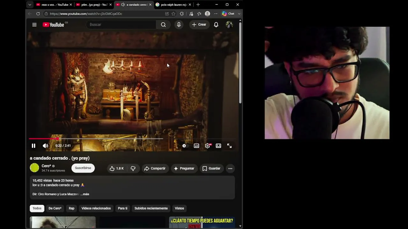408x229 pixels.
Task: Click the Buscar search field
Action: [121, 24]
